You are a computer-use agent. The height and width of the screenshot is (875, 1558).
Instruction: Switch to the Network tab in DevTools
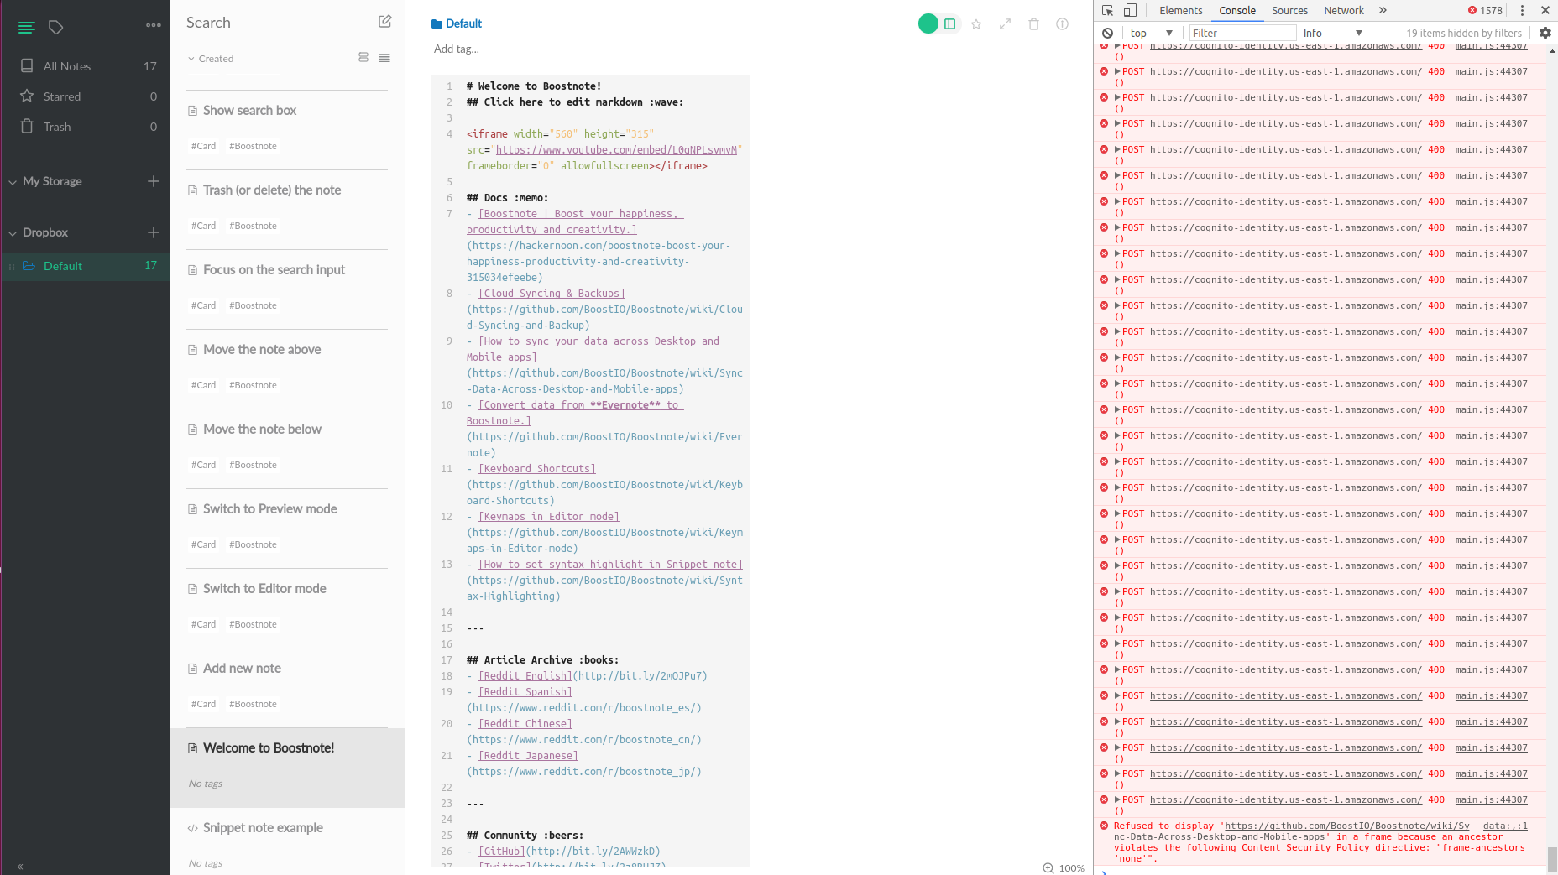(1342, 10)
